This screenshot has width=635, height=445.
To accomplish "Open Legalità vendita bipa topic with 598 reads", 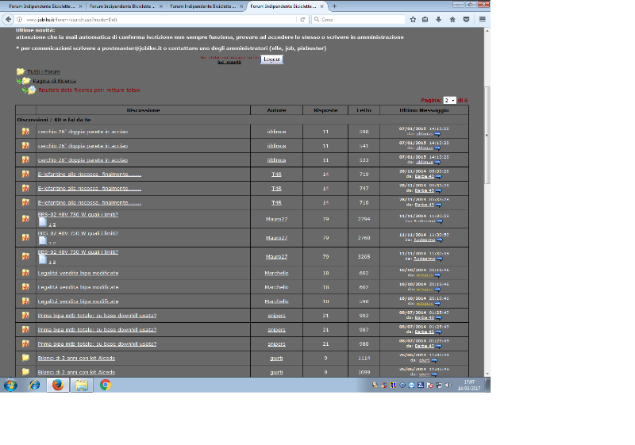I will tap(78, 301).
